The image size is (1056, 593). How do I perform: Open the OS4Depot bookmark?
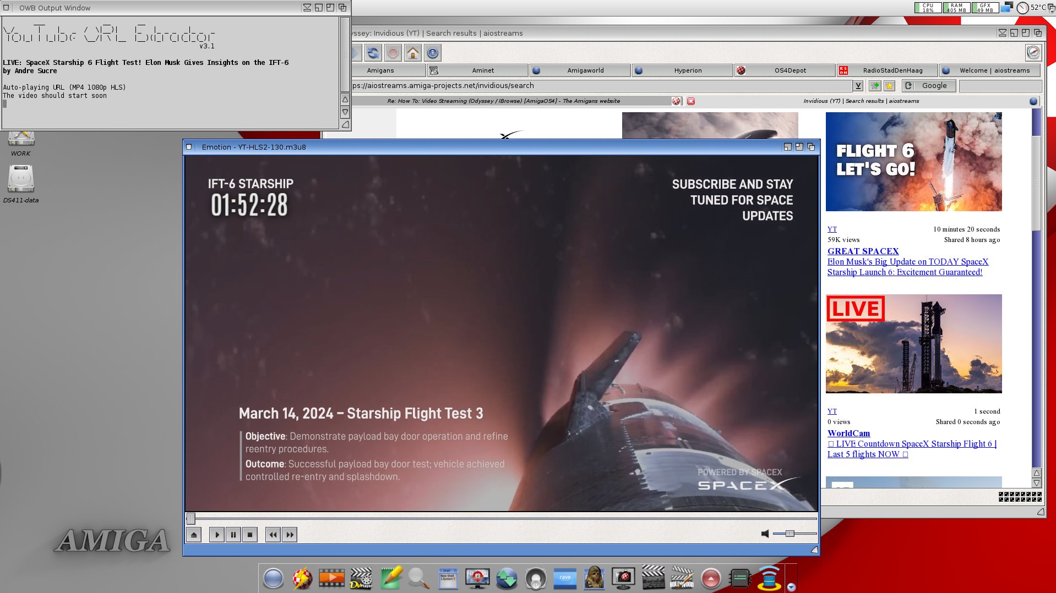pyautogui.click(x=785, y=70)
